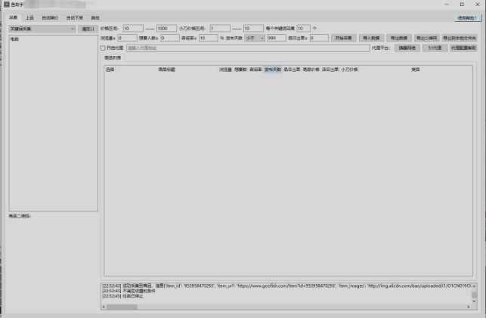Enable the 开启代理 checkbox

coord(104,48)
